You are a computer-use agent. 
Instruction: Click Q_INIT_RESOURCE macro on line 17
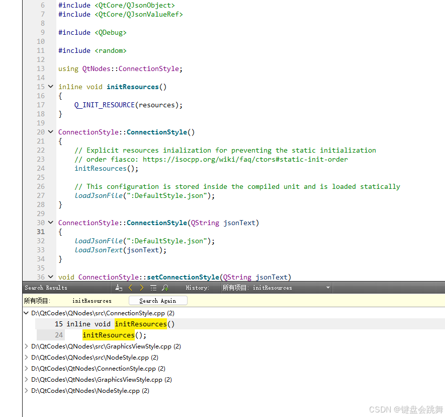(x=105, y=105)
